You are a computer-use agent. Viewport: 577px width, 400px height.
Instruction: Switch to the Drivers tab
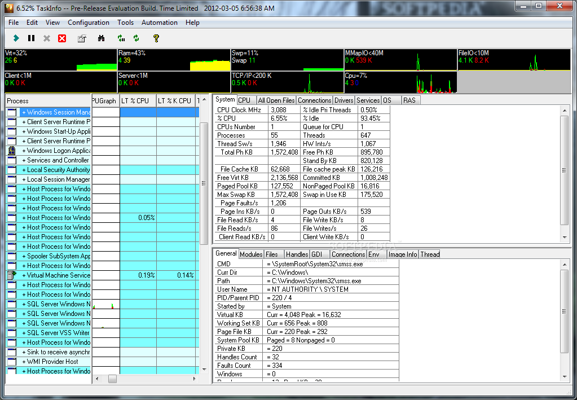coord(343,100)
